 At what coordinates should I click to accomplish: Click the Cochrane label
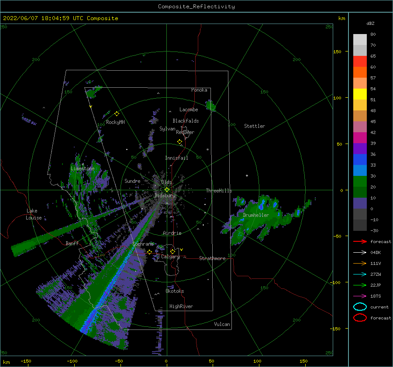(143, 244)
